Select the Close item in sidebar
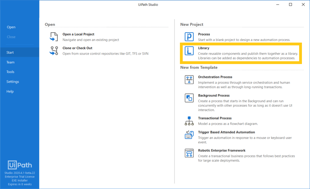This screenshot has width=310, height=189. coord(11,37)
